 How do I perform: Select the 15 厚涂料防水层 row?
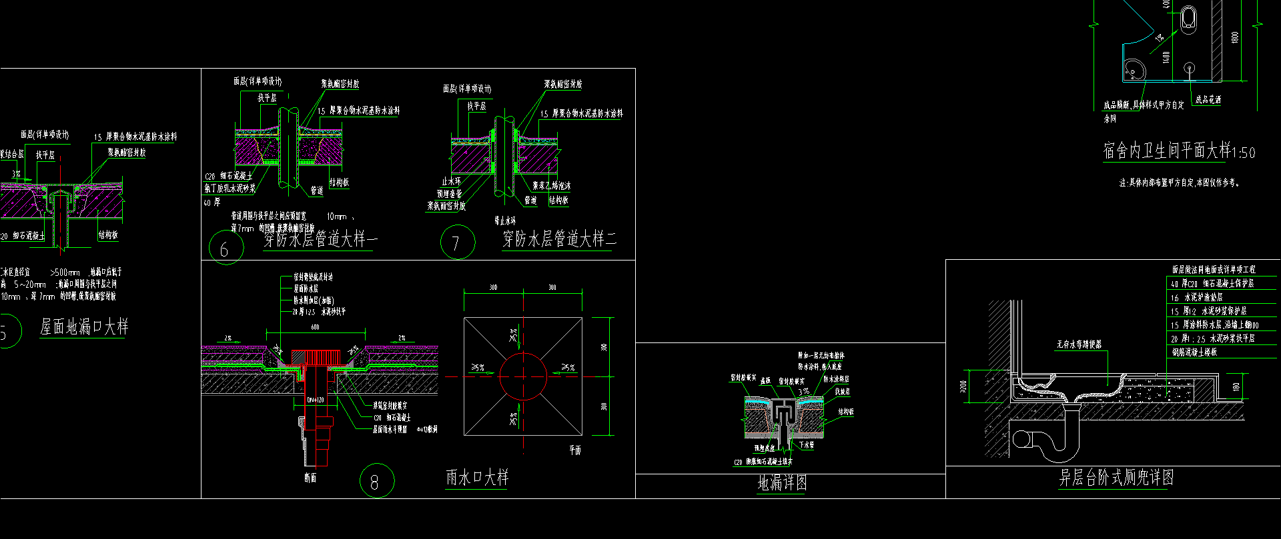(1214, 325)
